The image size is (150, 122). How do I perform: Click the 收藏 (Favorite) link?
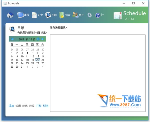click(32, 106)
